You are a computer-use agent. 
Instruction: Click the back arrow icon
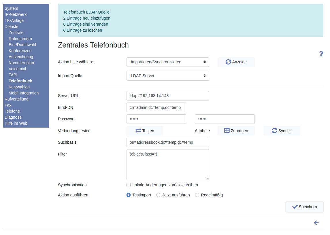pos(316,223)
